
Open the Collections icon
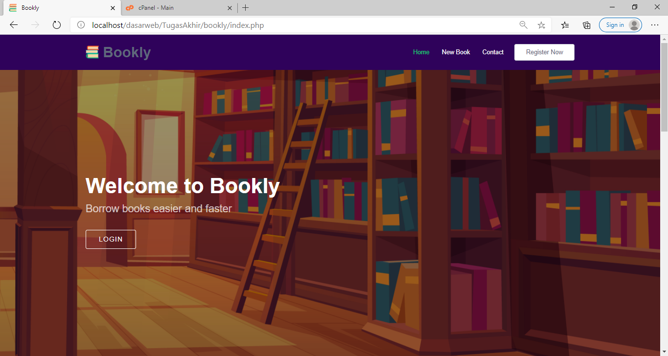point(586,25)
